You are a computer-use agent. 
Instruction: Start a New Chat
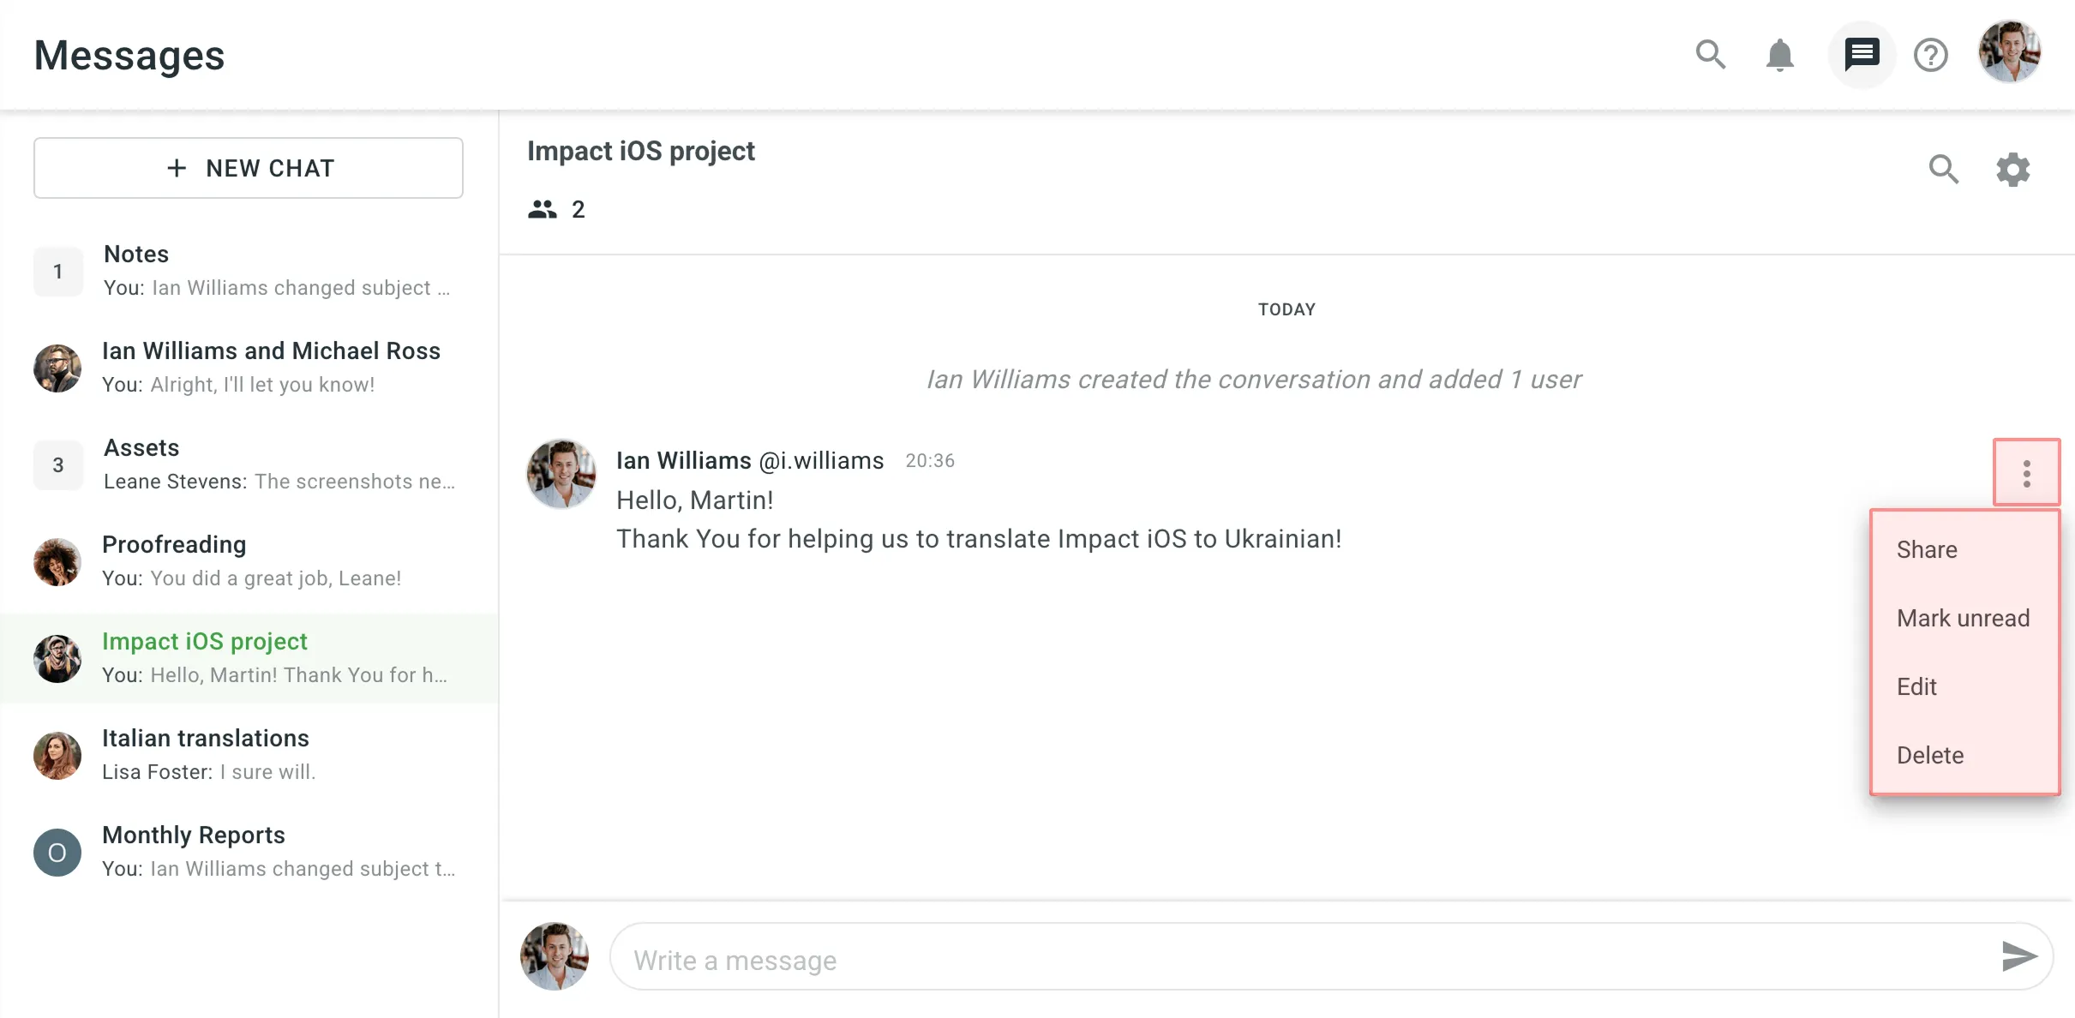(x=249, y=168)
